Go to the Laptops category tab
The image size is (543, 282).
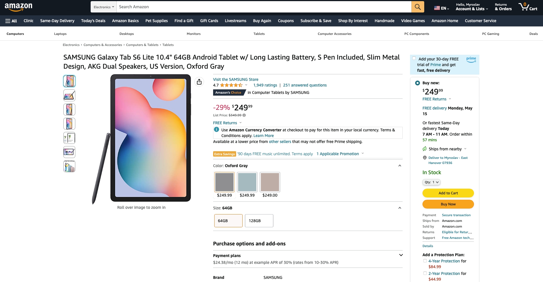[60, 34]
